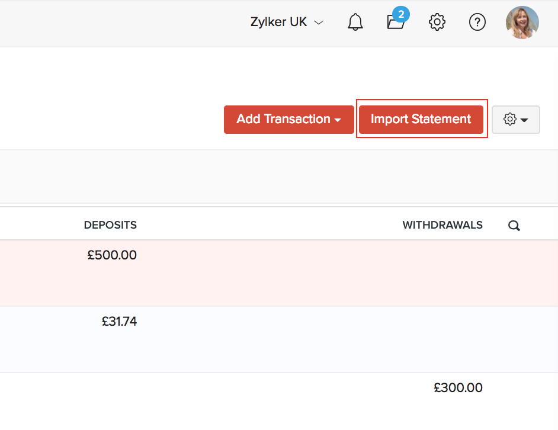
Task: Search transactions with magnifier icon
Action: coord(514,226)
